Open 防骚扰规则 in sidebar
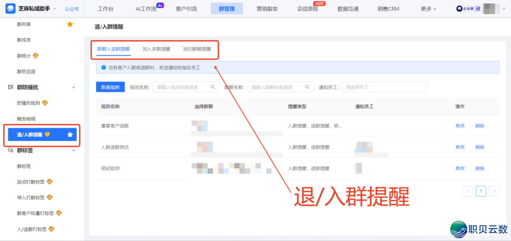This screenshot has width=511, height=241. pos(28,103)
